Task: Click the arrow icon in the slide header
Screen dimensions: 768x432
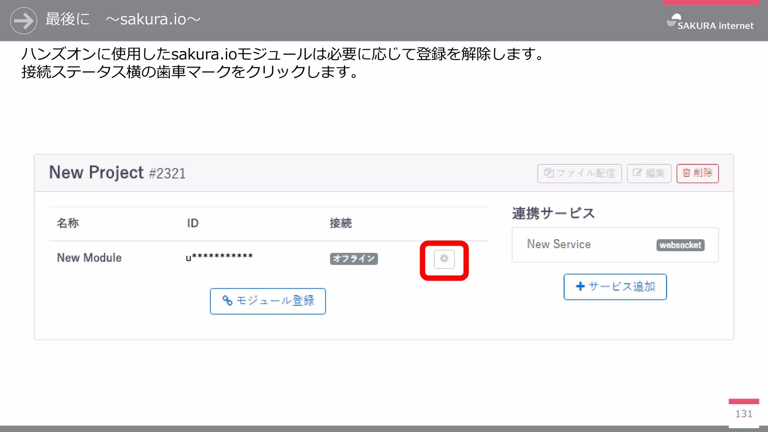Action: (x=24, y=21)
